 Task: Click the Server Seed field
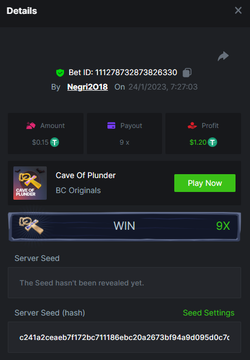(x=124, y=283)
